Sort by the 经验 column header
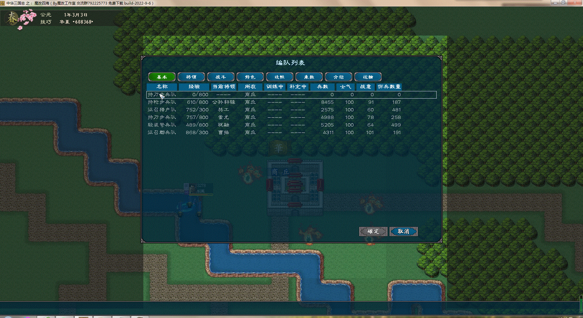Image resolution: width=583 pixels, height=318 pixels. 194,87
